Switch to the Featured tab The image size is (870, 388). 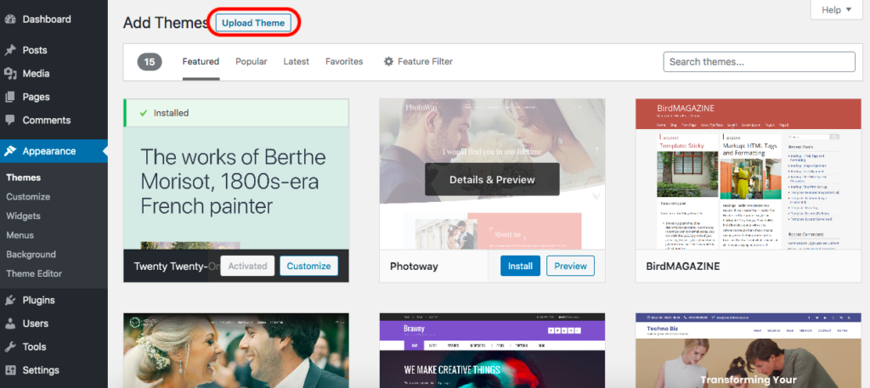201,61
